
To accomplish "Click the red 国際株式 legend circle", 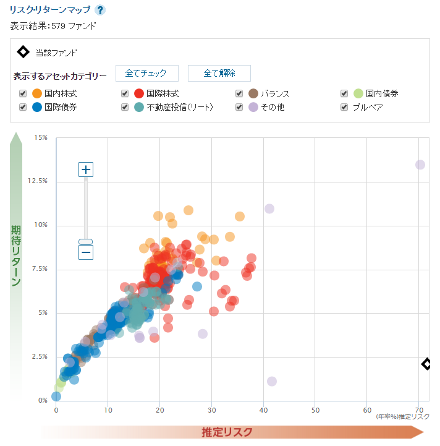I will 139,93.
